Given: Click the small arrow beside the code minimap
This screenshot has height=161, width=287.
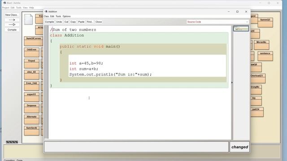Looking at the screenshot, I should [232, 83].
